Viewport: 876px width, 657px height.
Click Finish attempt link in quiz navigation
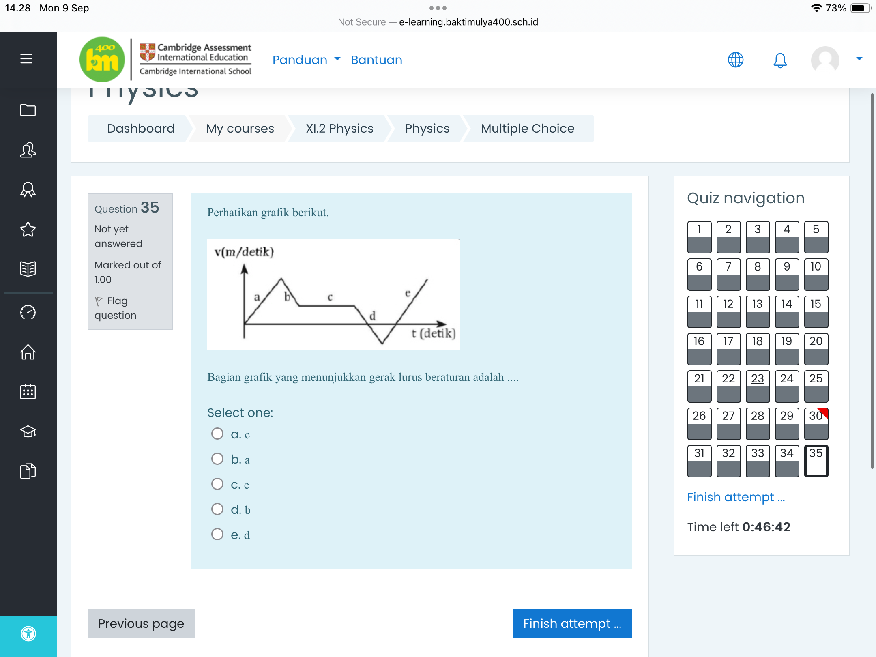(x=736, y=497)
